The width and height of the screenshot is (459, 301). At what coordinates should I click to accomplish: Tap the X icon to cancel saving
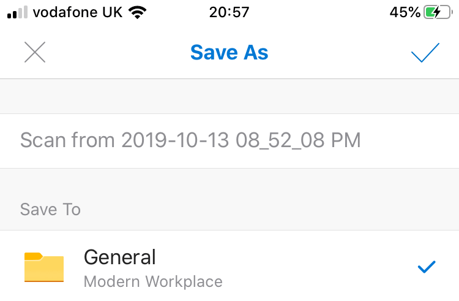point(35,53)
